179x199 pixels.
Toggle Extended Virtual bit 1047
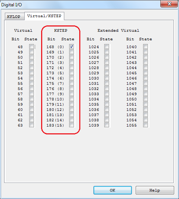click(145, 83)
